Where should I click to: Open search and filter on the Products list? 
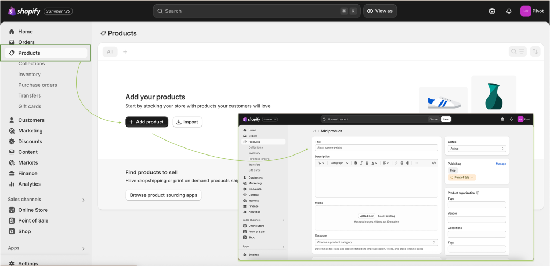[518, 51]
